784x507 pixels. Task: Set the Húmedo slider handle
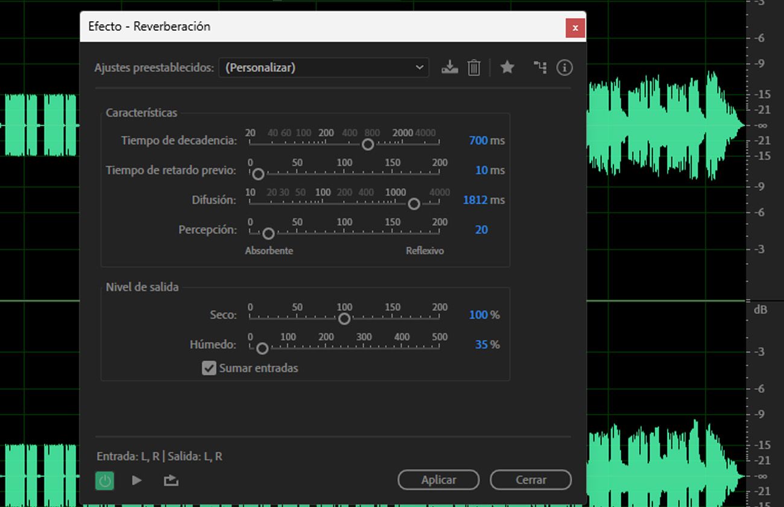point(262,348)
